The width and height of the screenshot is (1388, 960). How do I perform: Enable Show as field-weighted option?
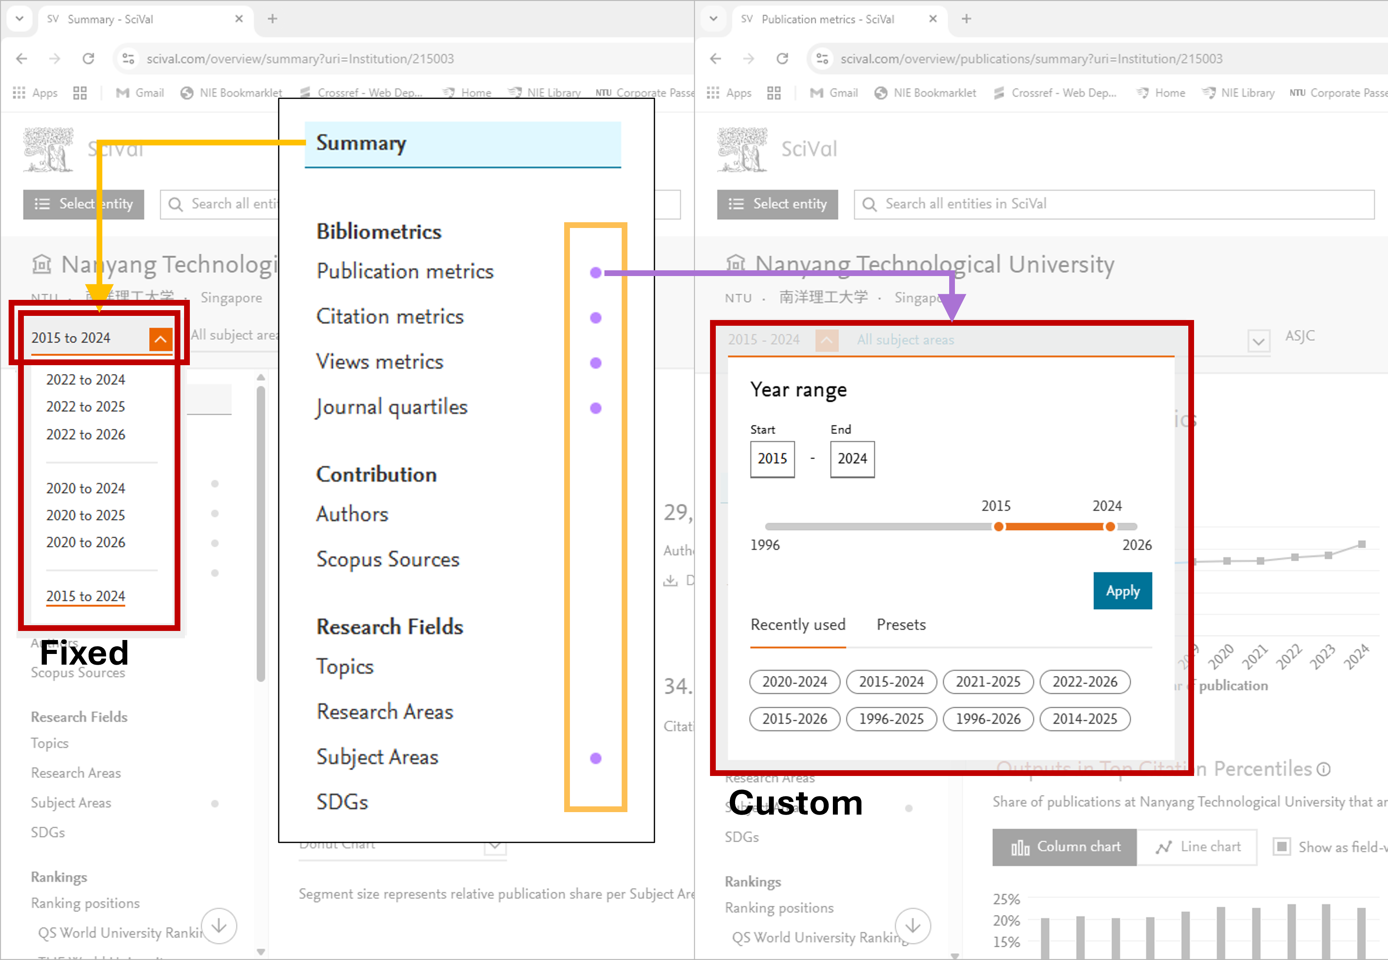[1282, 847]
